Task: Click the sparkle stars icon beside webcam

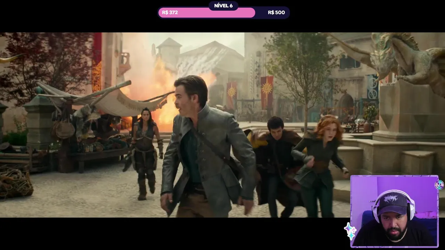Action: coord(350,231)
